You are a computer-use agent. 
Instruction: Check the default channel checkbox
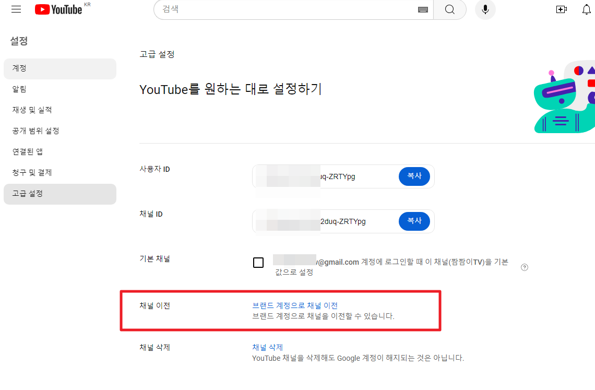(258, 263)
